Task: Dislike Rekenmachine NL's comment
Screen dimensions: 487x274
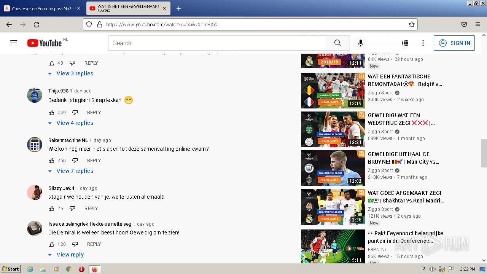Action: pyautogui.click(x=75, y=161)
